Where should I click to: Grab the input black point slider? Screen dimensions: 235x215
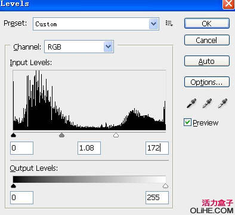13,135
